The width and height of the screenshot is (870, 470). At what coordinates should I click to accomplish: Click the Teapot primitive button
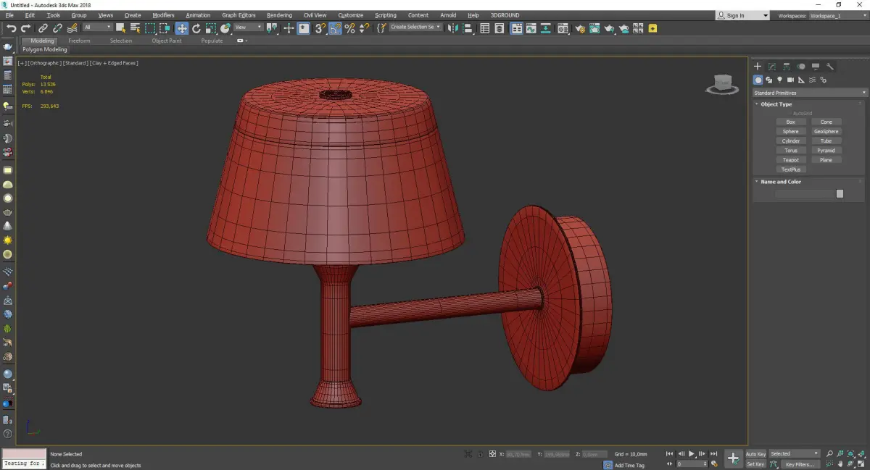click(791, 160)
